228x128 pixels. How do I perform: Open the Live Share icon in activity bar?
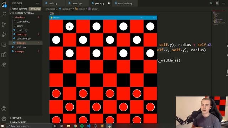(x=4, y=65)
